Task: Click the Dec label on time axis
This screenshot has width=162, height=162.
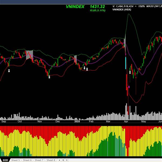Action: click(58, 122)
